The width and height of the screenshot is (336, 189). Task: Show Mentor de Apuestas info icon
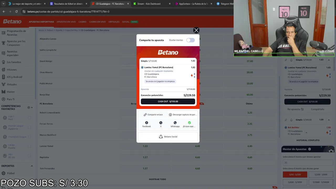(x=309, y=149)
